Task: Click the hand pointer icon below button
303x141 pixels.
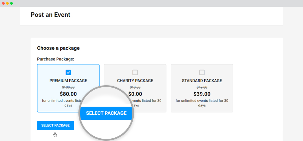Action: pyautogui.click(x=55, y=134)
